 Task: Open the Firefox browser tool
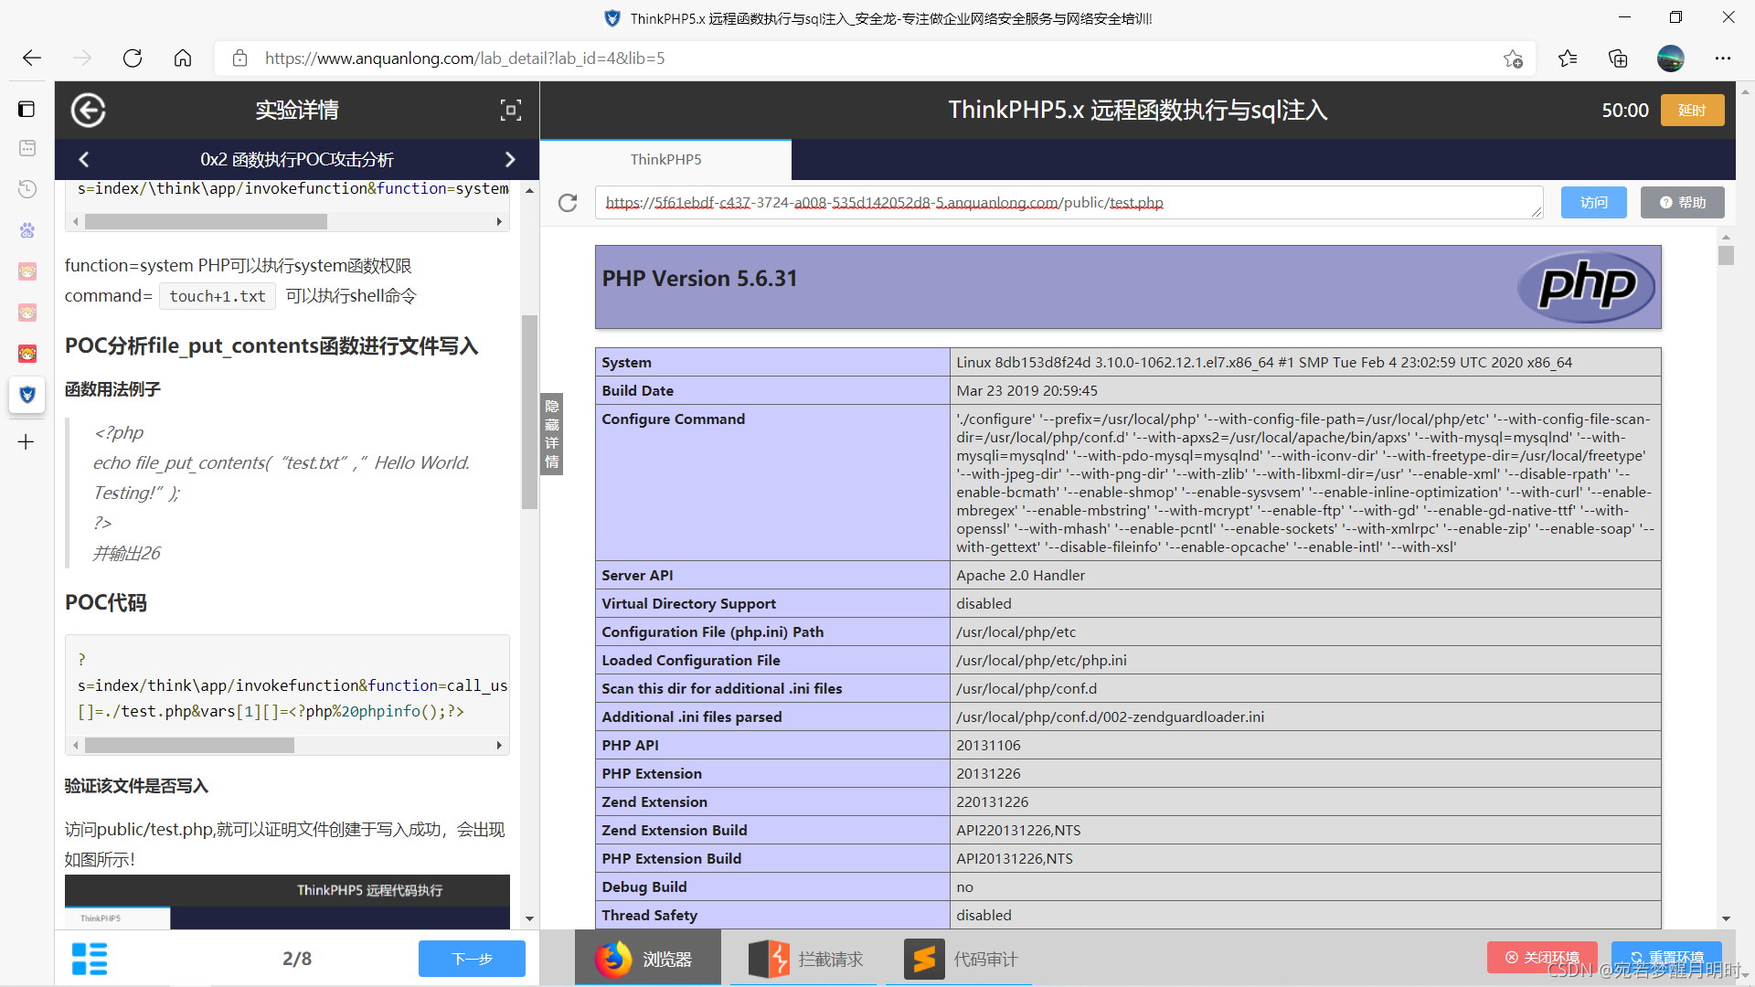tap(648, 959)
